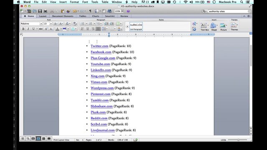Open the Plus.Google.com link

pyautogui.click(x=103, y=58)
